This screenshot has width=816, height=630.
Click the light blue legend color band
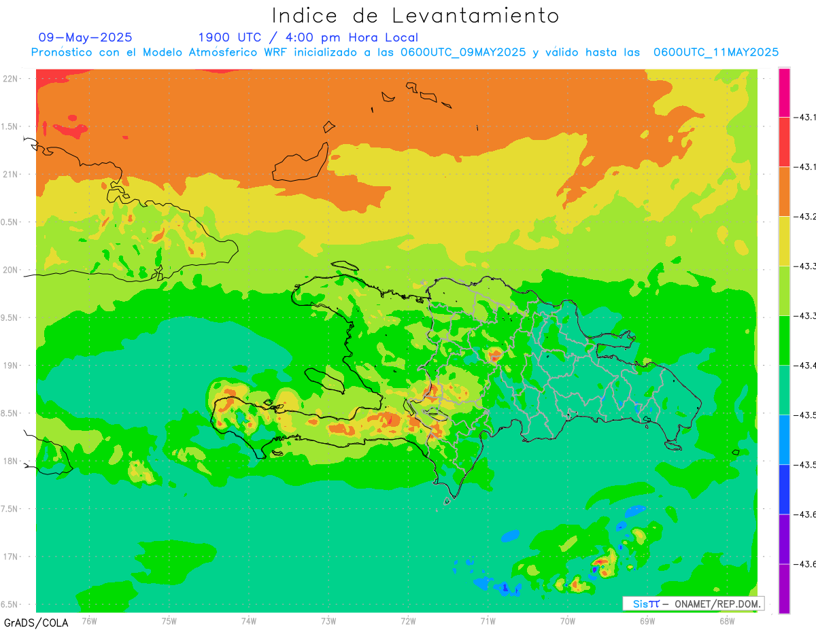[784, 440]
